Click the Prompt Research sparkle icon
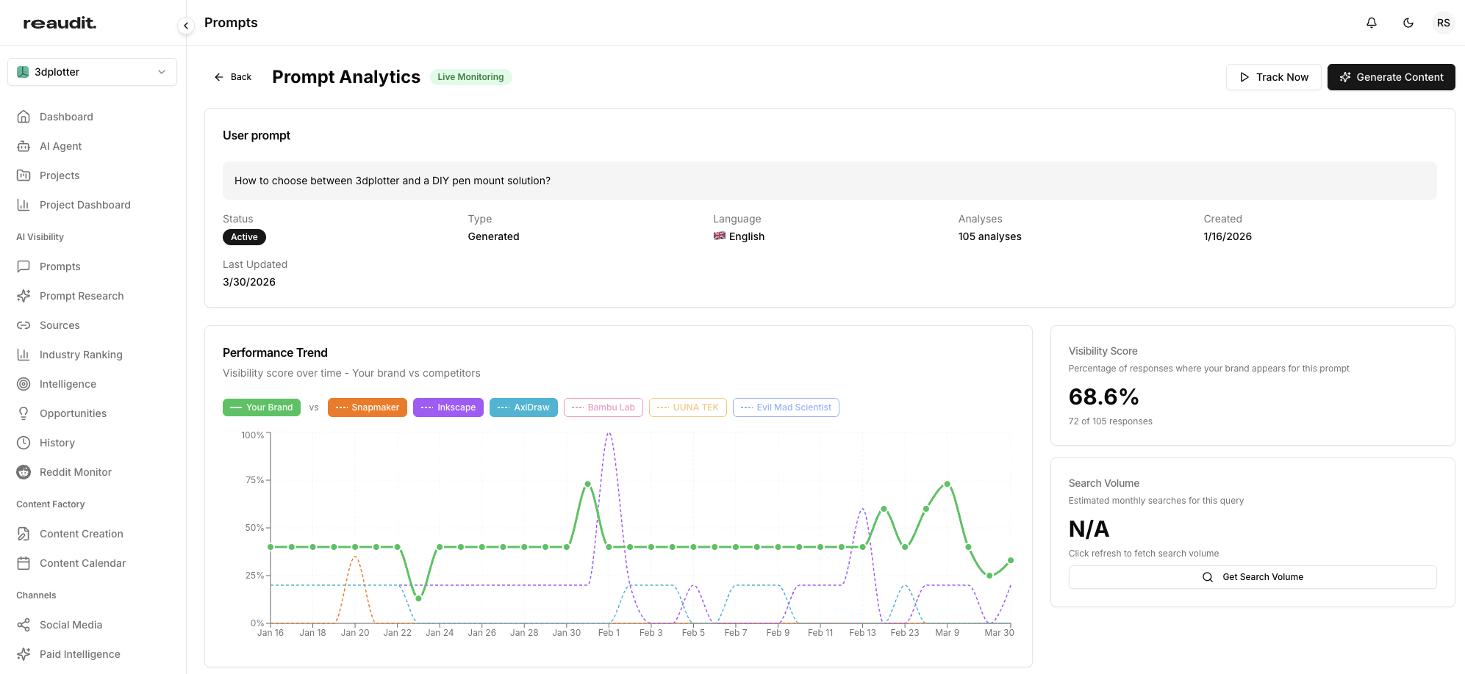 coord(24,296)
